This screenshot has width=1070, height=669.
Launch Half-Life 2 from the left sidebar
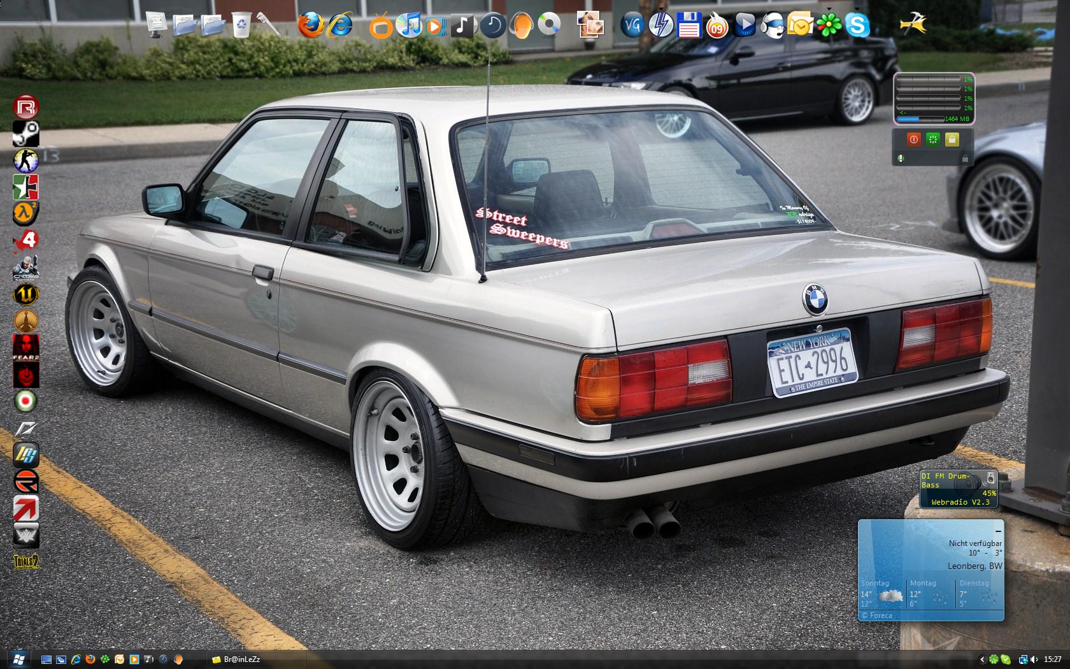click(26, 213)
